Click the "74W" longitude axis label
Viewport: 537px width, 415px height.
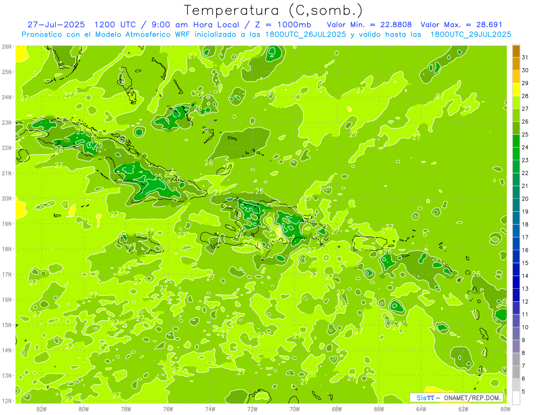click(x=210, y=409)
